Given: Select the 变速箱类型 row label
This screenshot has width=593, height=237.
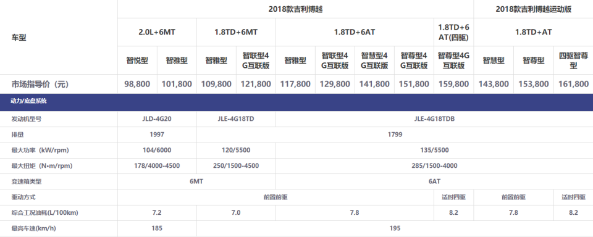Looking at the screenshot, I should pos(27,181).
